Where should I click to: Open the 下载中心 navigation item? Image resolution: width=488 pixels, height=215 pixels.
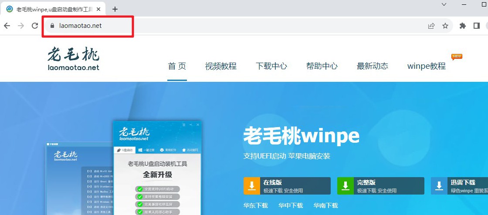[271, 66]
